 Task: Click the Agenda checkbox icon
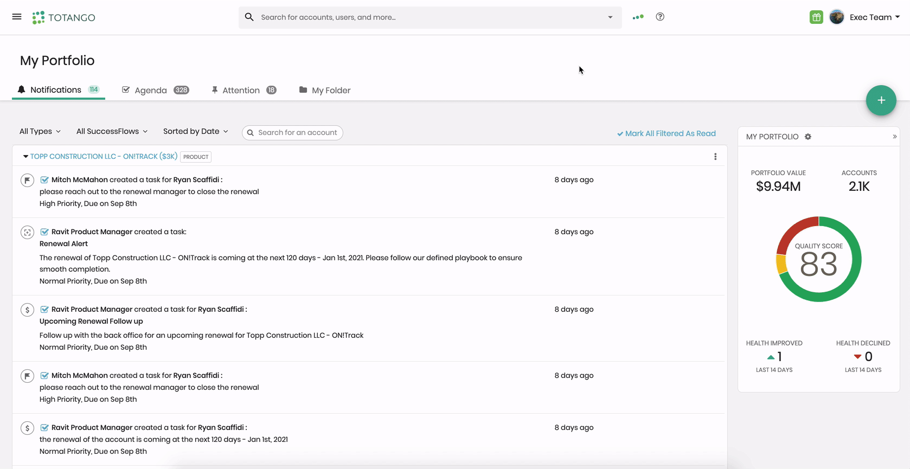(x=126, y=89)
